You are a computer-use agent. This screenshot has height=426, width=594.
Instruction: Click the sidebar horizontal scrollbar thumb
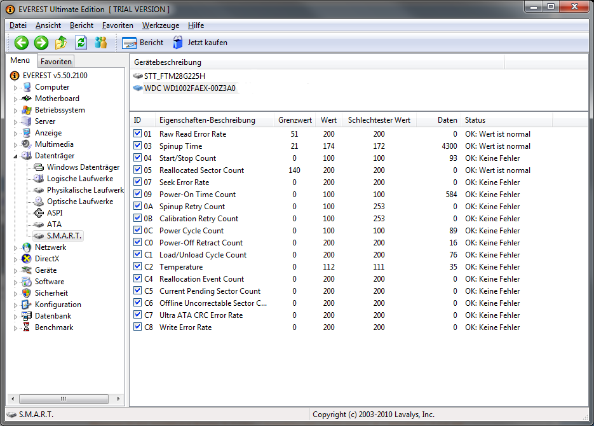(x=64, y=399)
